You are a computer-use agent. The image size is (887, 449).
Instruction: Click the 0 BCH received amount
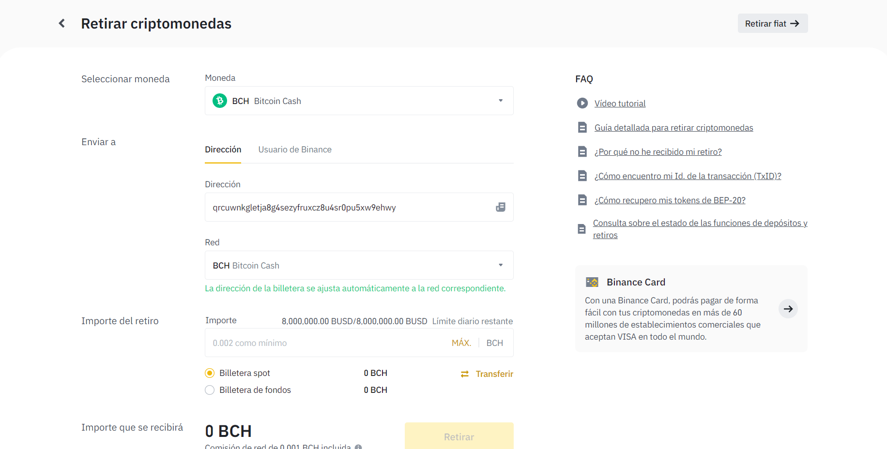tap(228, 431)
